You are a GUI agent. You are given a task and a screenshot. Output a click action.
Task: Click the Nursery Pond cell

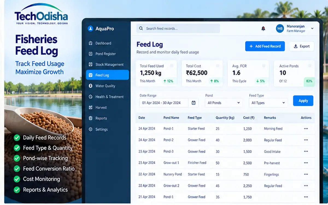173,174
